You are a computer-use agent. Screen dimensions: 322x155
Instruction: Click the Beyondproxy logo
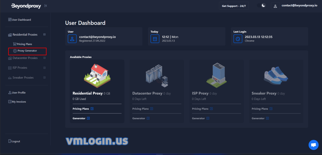pyautogui.click(x=26, y=6)
